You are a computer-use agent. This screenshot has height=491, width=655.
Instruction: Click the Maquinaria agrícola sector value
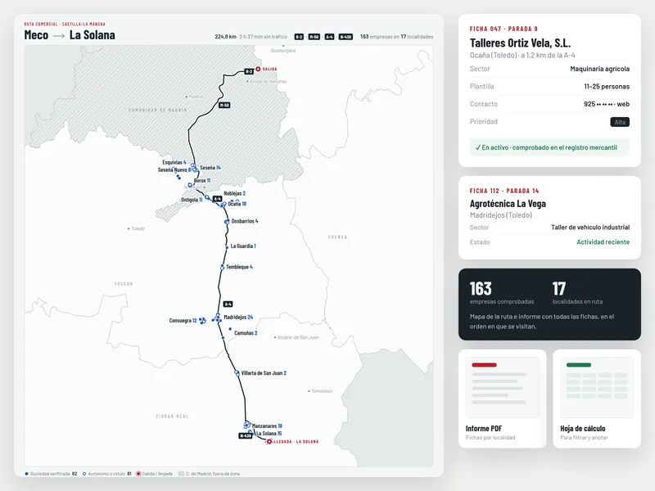coord(599,69)
